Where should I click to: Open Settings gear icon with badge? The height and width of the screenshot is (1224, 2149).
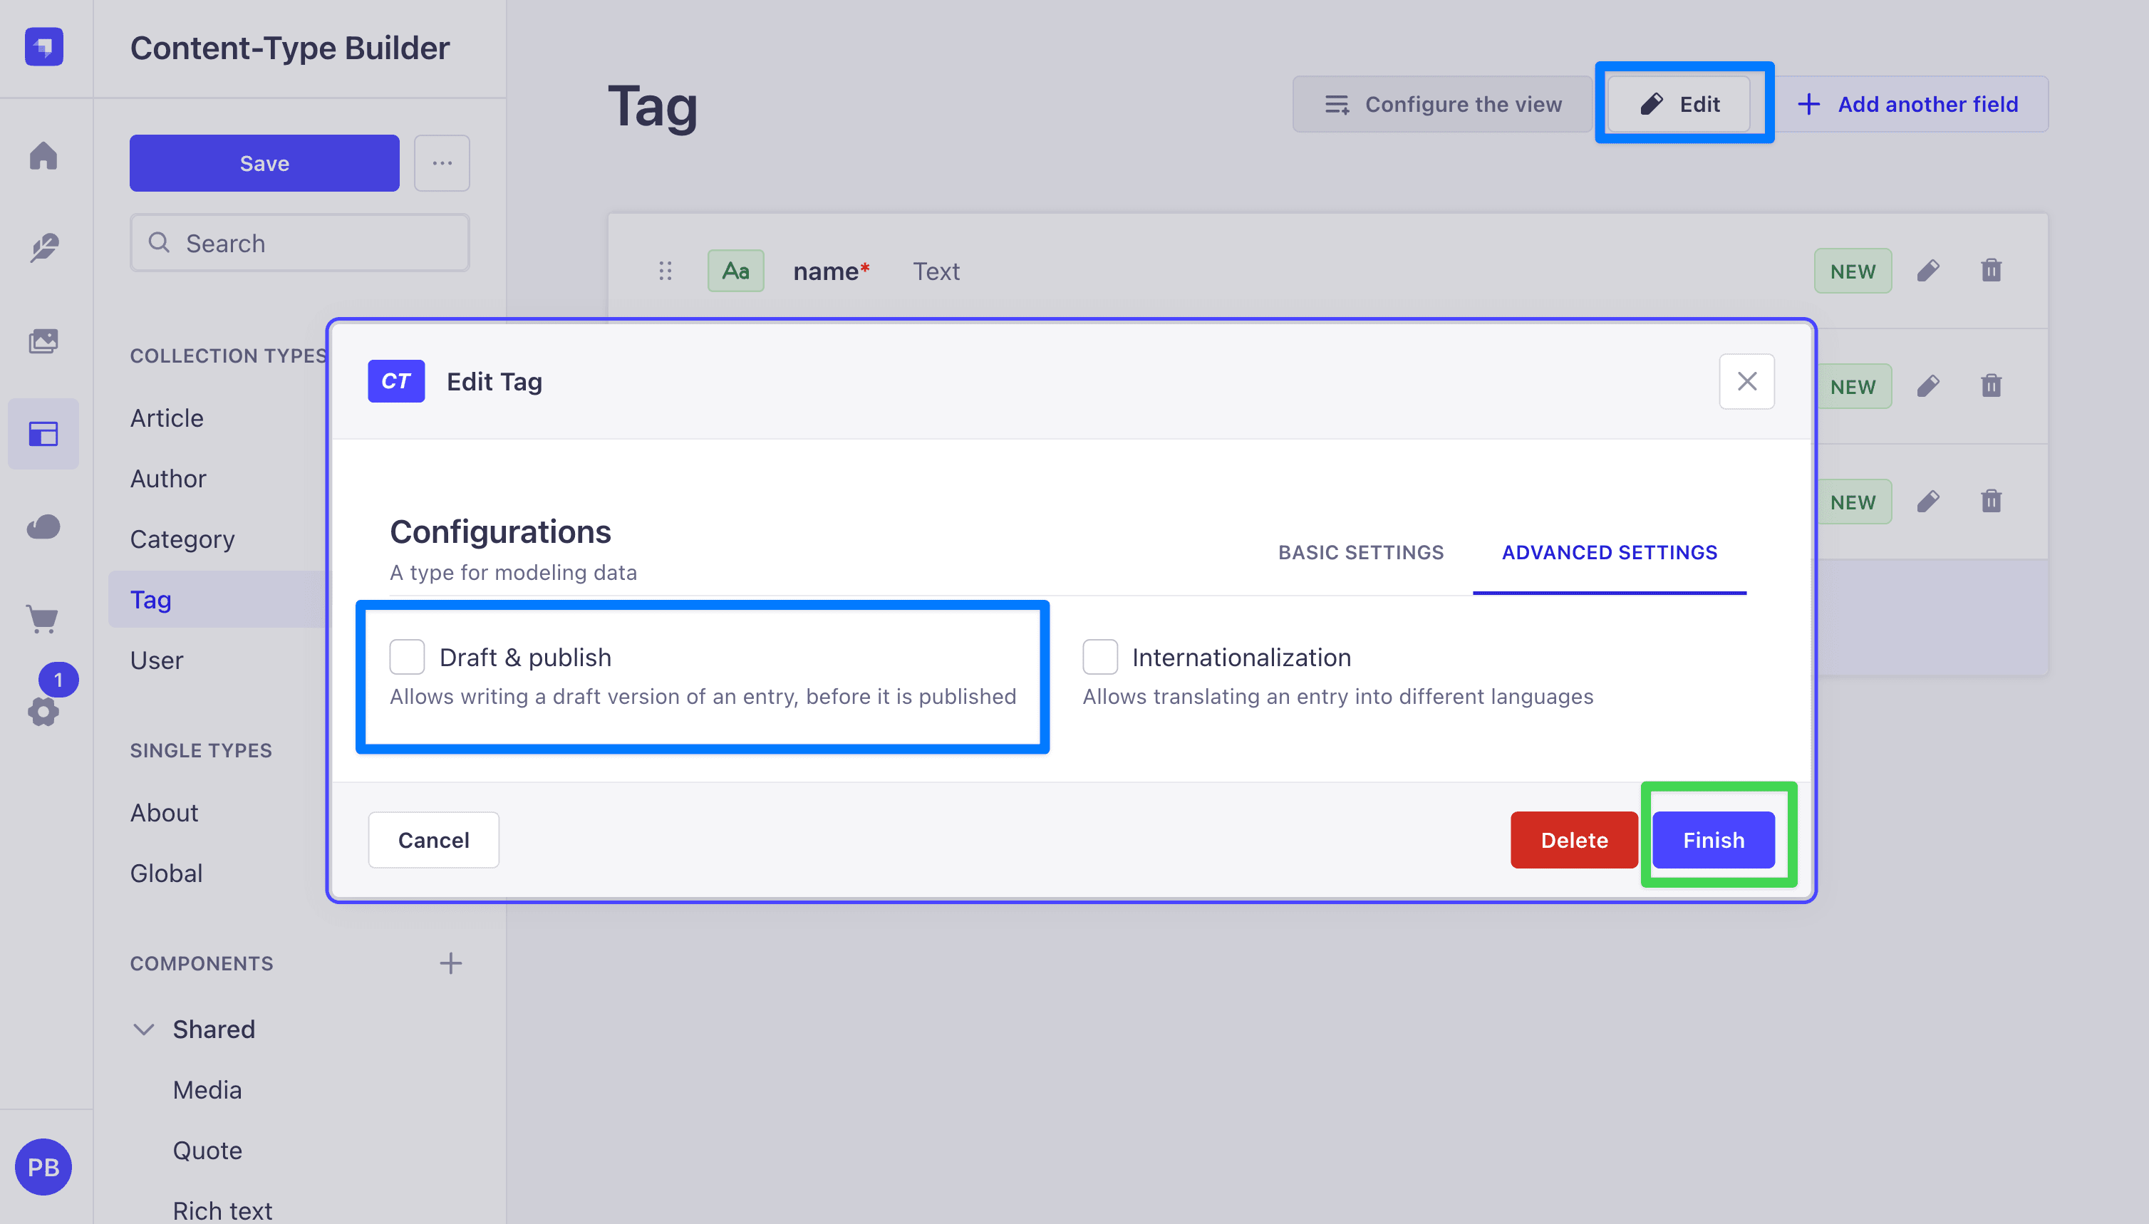[x=43, y=711]
